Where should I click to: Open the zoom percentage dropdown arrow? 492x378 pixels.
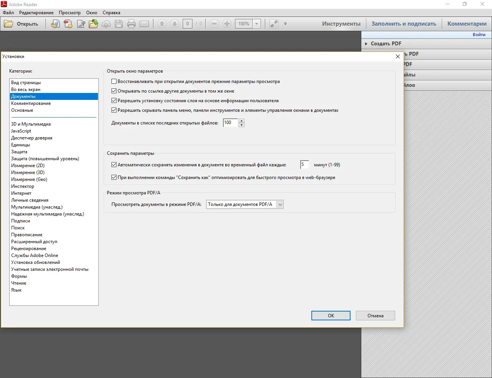pyautogui.click(x=257, y=24)
